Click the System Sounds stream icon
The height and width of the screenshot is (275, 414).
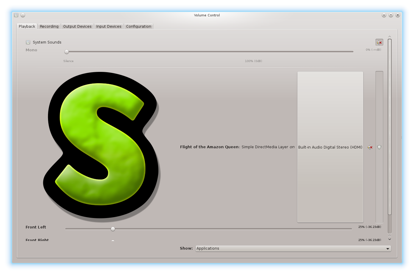tap(28, 42)
